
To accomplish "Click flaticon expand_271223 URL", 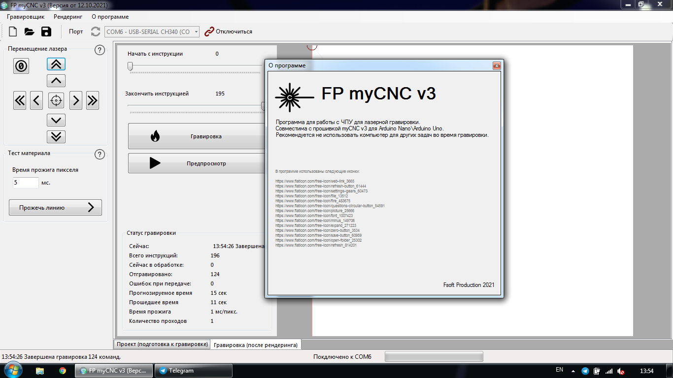I will 316,225.
